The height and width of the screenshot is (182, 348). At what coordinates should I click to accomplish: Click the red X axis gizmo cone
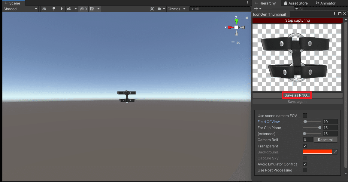point(231,27)
